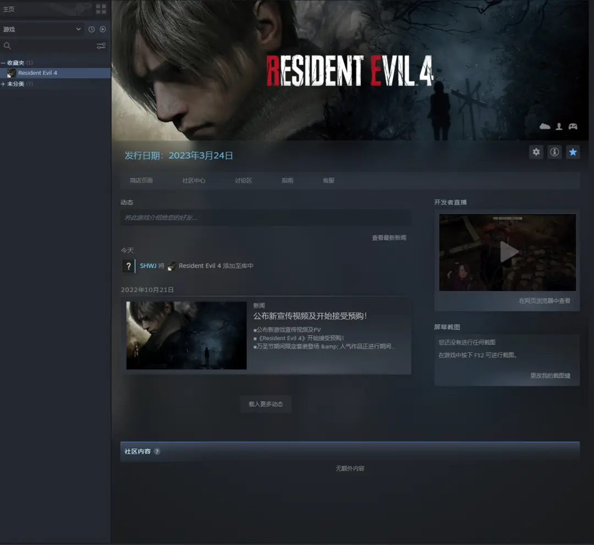Open news headline 公布新宣传视频及开始接受预购
The height and width of the screenshot is (545, 594).
tap(310, 316)
